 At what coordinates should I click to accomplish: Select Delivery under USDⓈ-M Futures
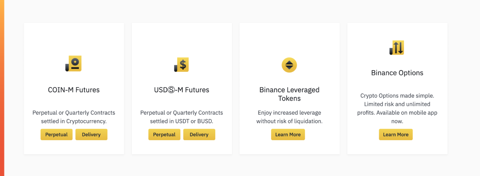pyautogui.click(x=199, y=134)
